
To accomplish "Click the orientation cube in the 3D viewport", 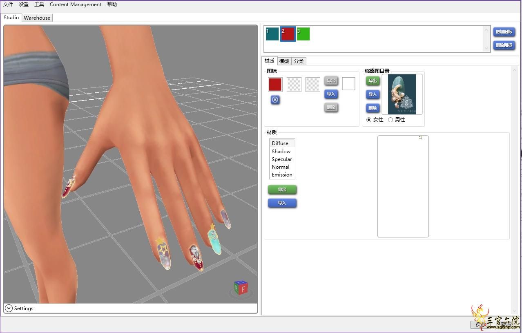I will (x=241, y=288).
